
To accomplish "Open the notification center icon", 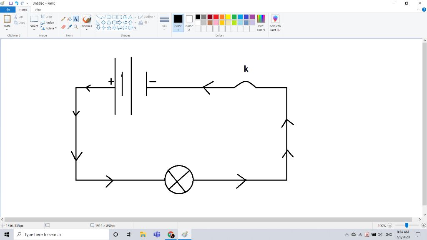I will click(418, 234).
